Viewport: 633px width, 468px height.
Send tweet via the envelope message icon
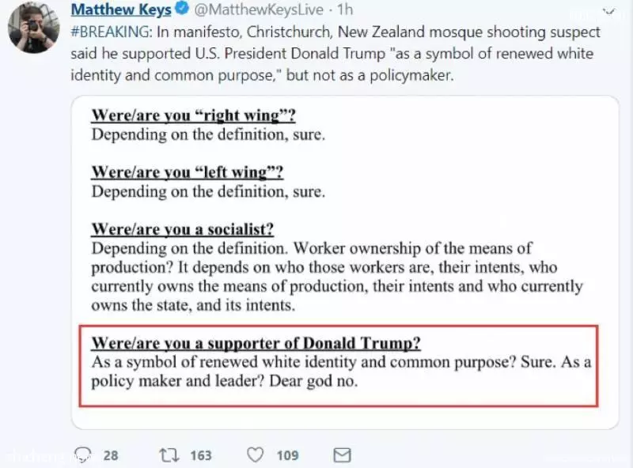coord(343,455)
